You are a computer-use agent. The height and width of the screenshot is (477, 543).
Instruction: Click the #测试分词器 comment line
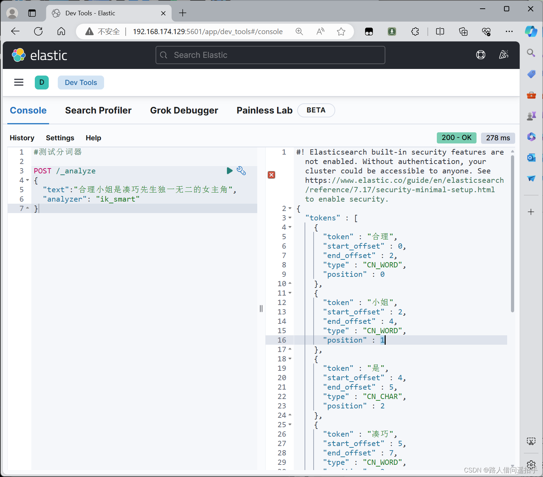point(58,152)
